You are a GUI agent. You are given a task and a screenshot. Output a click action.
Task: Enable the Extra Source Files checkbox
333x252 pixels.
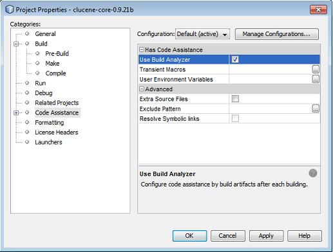click(x=235, y=99)
